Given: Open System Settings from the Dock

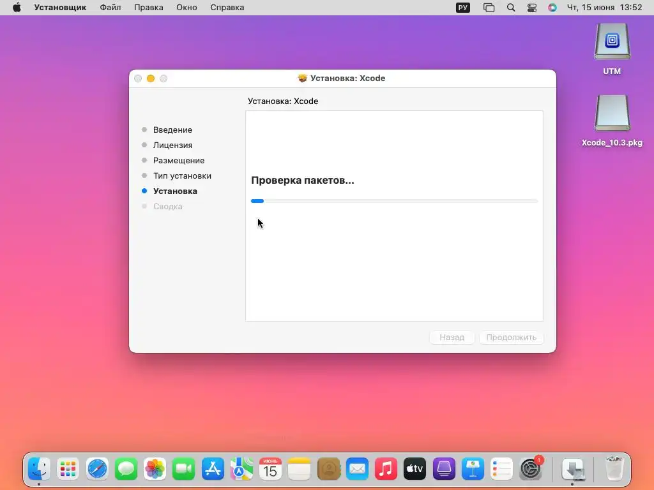Looking at the screenshot, I should coord(531,469).
